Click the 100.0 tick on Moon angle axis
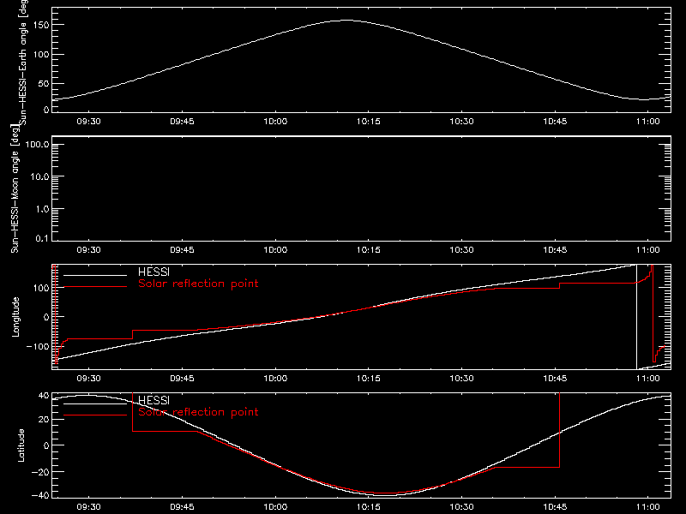The height and width of the screenshot is (514, 686). tap(37, 144)
